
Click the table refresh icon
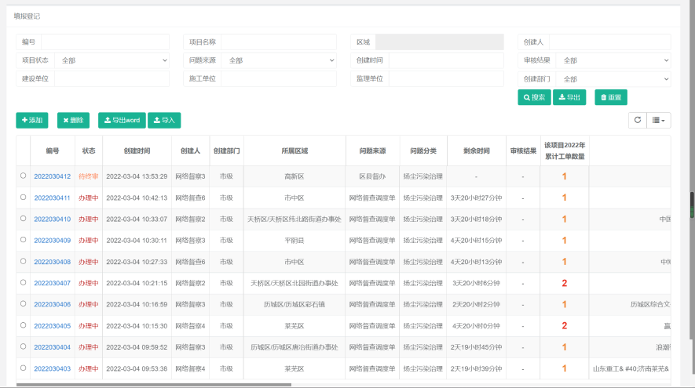[638, 120]
